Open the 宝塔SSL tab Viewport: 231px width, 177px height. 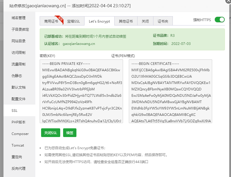tap(74, 21)
